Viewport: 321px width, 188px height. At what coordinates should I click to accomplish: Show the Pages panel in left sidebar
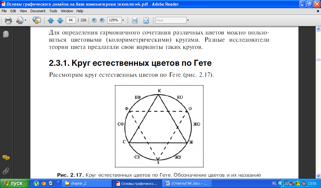pos(6,34)
